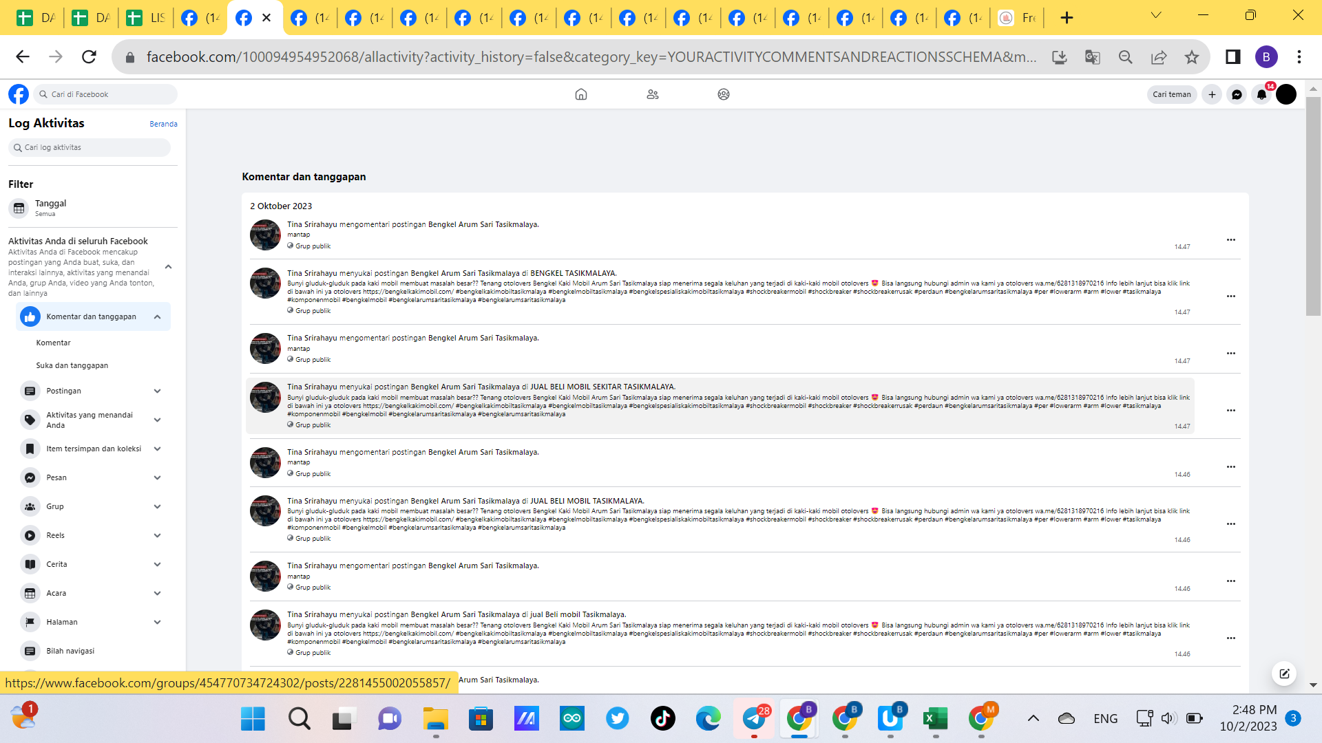Open TikTok from the Windows taskbar
Image resolution: width=1322 pixels, height=743 pixels.
(663, 718)
